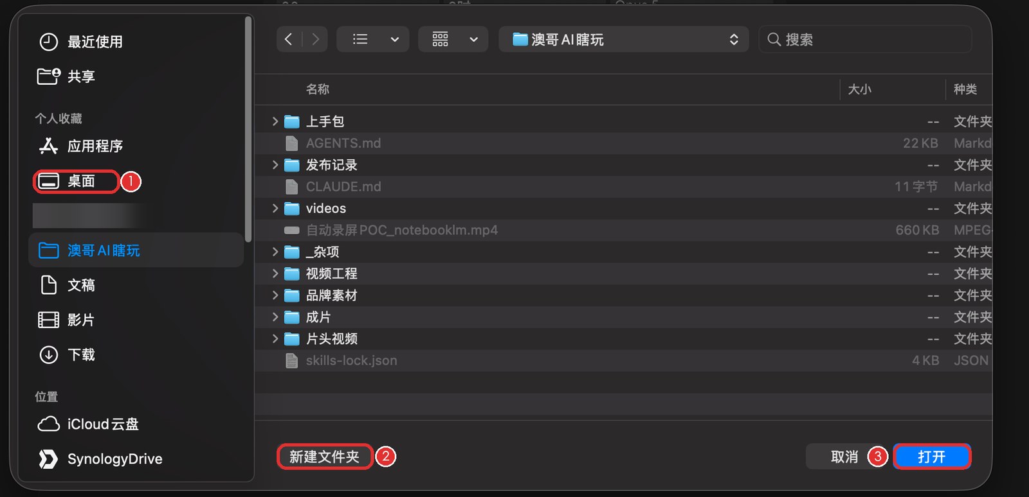Go forward with the right chevron

click(x=315, y=39)
